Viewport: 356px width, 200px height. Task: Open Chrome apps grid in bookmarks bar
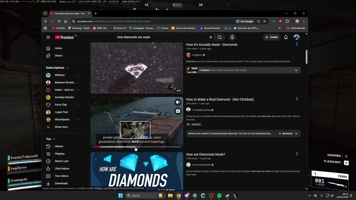[x=45, y=28]
